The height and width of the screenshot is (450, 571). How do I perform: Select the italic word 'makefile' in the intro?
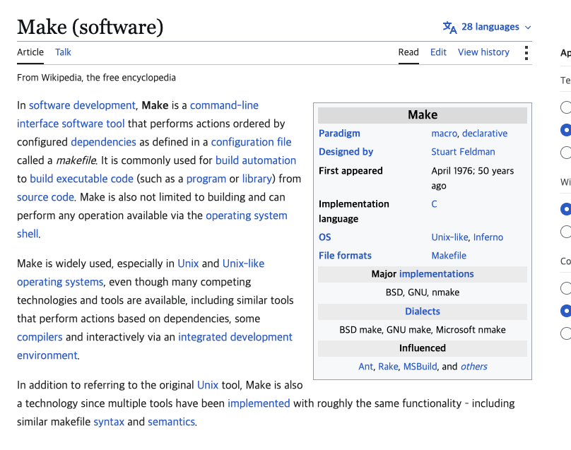(76, 160)
